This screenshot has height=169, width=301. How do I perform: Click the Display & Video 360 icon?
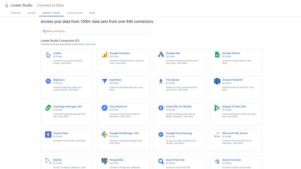[217, 108]
